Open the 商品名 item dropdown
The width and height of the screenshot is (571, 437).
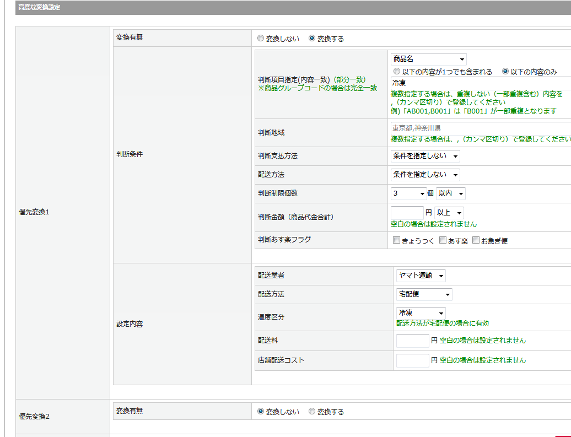(x=428, y=59)
